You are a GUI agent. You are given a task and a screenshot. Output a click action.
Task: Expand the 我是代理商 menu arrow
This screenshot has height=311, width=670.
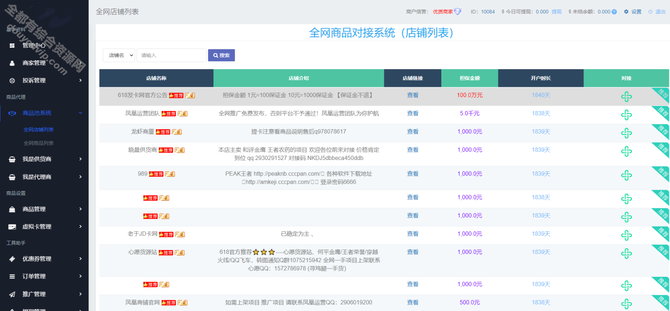pos(80,177)
